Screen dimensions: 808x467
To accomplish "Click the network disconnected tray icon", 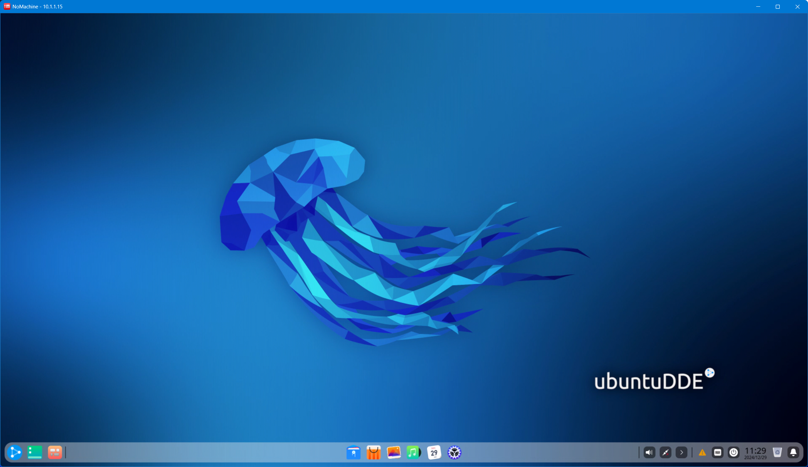I will [666, 453].
